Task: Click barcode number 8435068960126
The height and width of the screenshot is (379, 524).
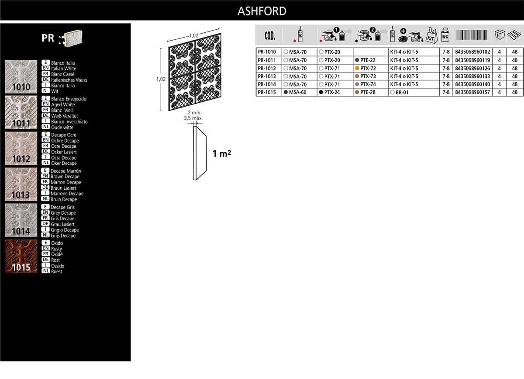Action: 472,68
